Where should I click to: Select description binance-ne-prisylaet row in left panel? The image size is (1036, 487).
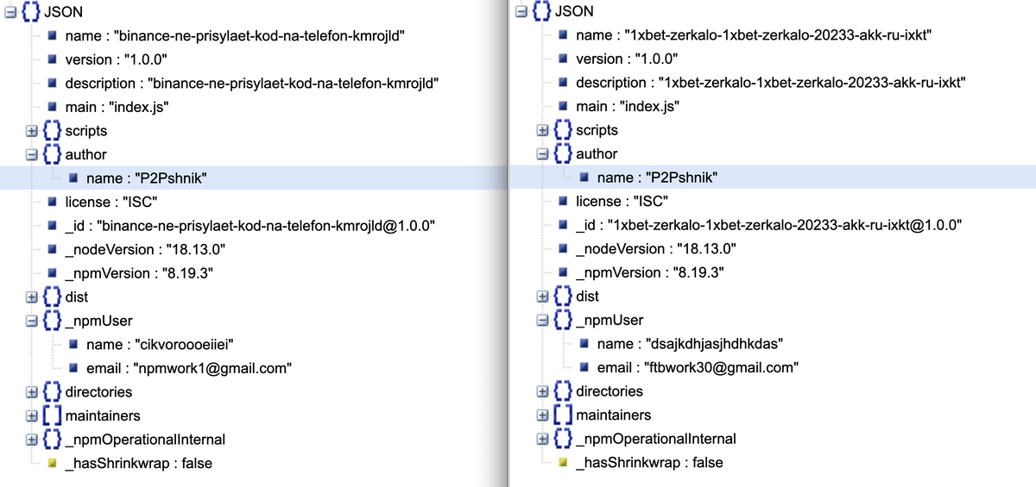click(x=254, y=84)
